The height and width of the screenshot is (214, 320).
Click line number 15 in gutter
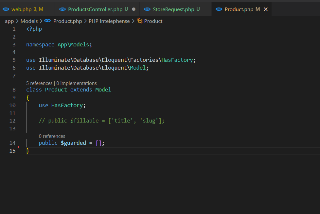12,151
